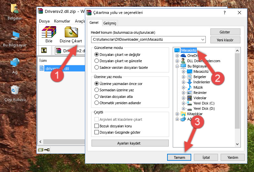Select top-level Masaüstü in folder tree
The height and width of the screenshot is (172, 254).
189,50
